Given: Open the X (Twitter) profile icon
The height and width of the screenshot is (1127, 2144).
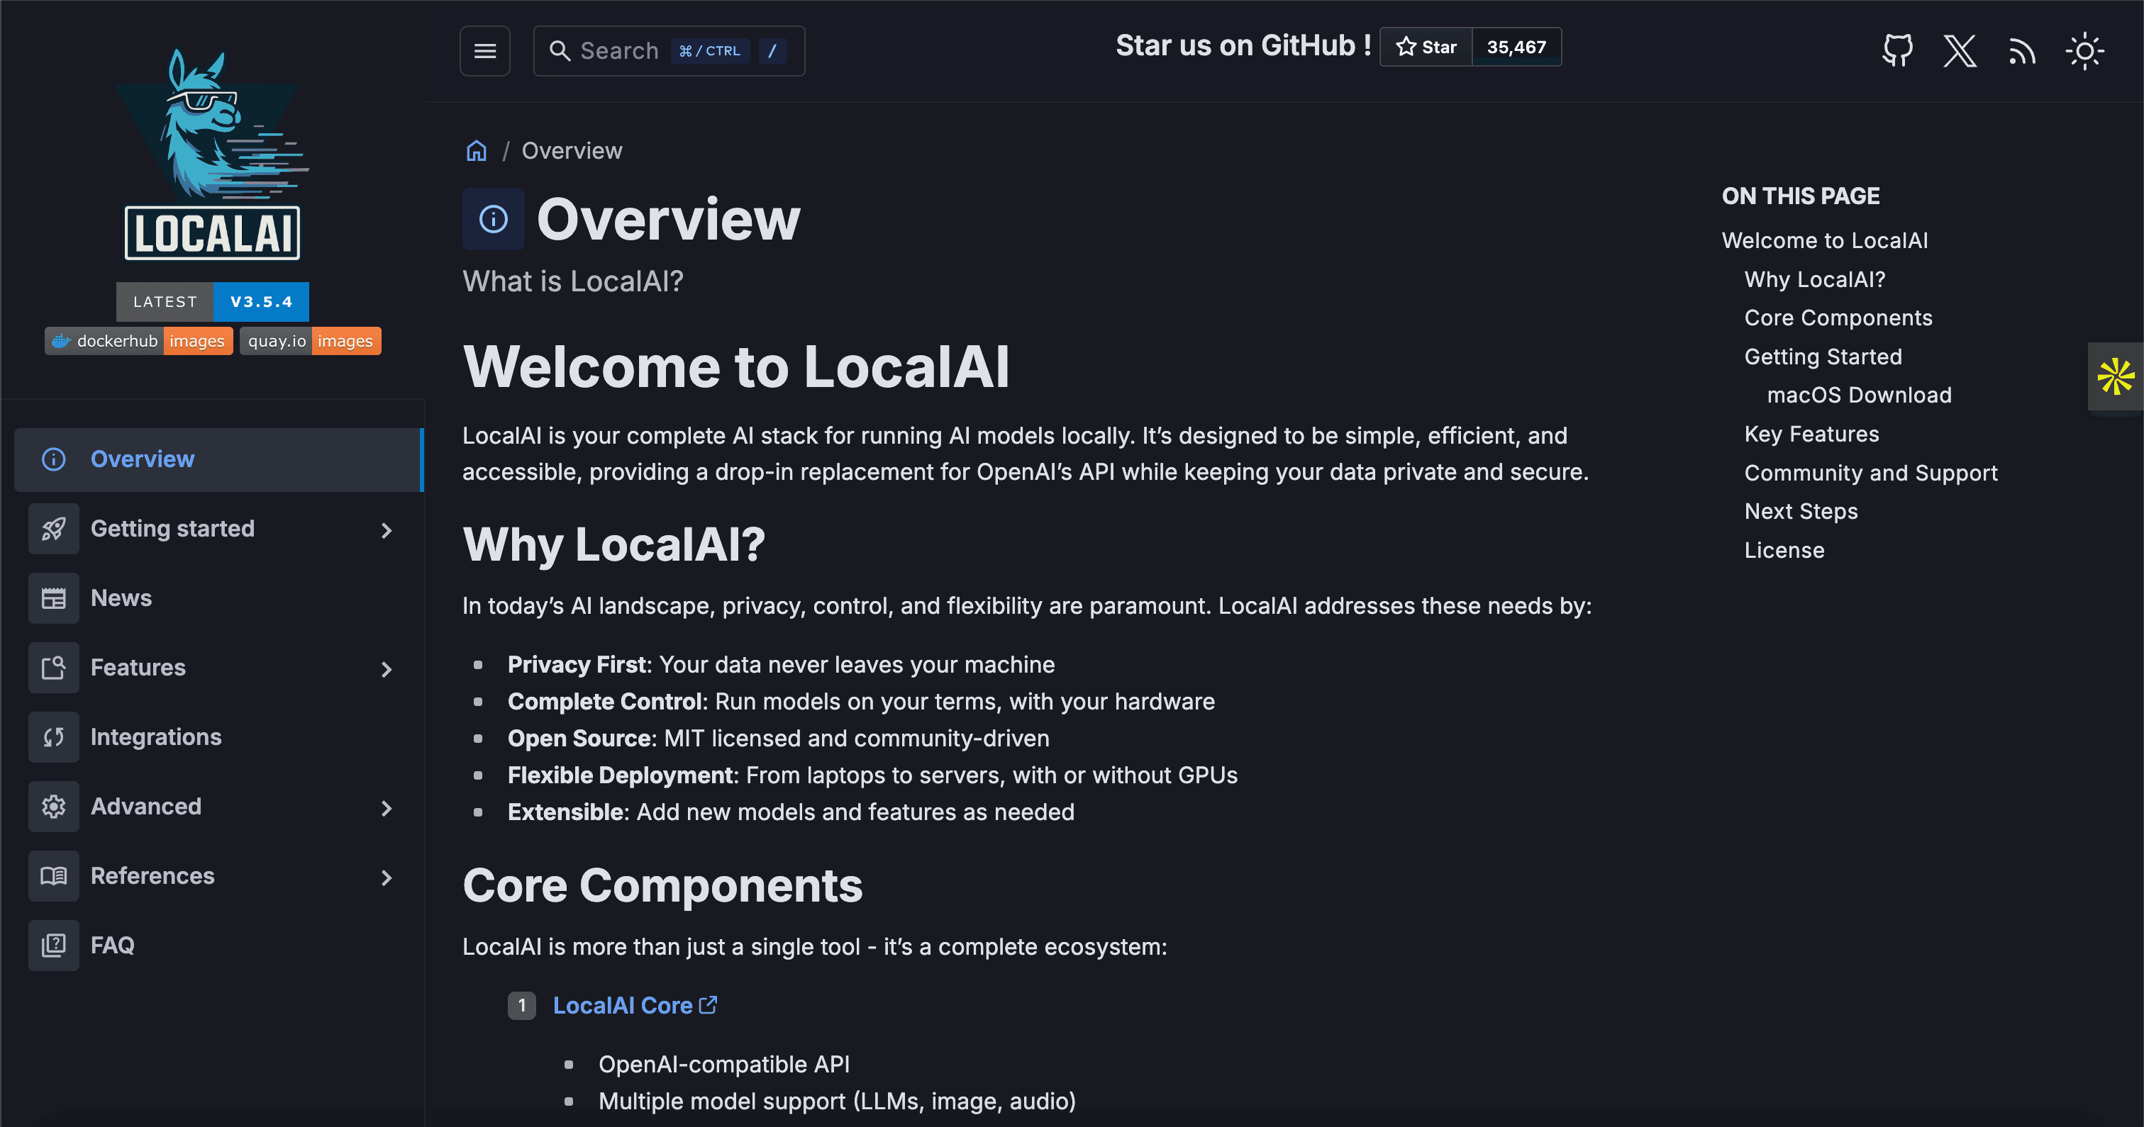Looking at the screenshot, I should [x=1960, y=51].
